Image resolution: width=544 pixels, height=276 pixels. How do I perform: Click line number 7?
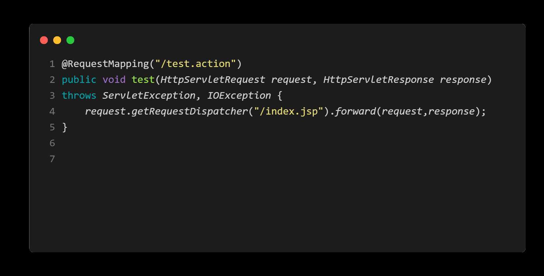pos(52,159)
